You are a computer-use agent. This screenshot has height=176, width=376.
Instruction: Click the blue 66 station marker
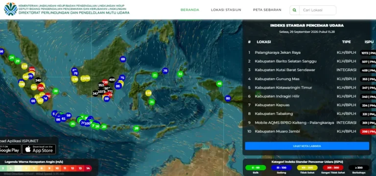click(33, 101)
